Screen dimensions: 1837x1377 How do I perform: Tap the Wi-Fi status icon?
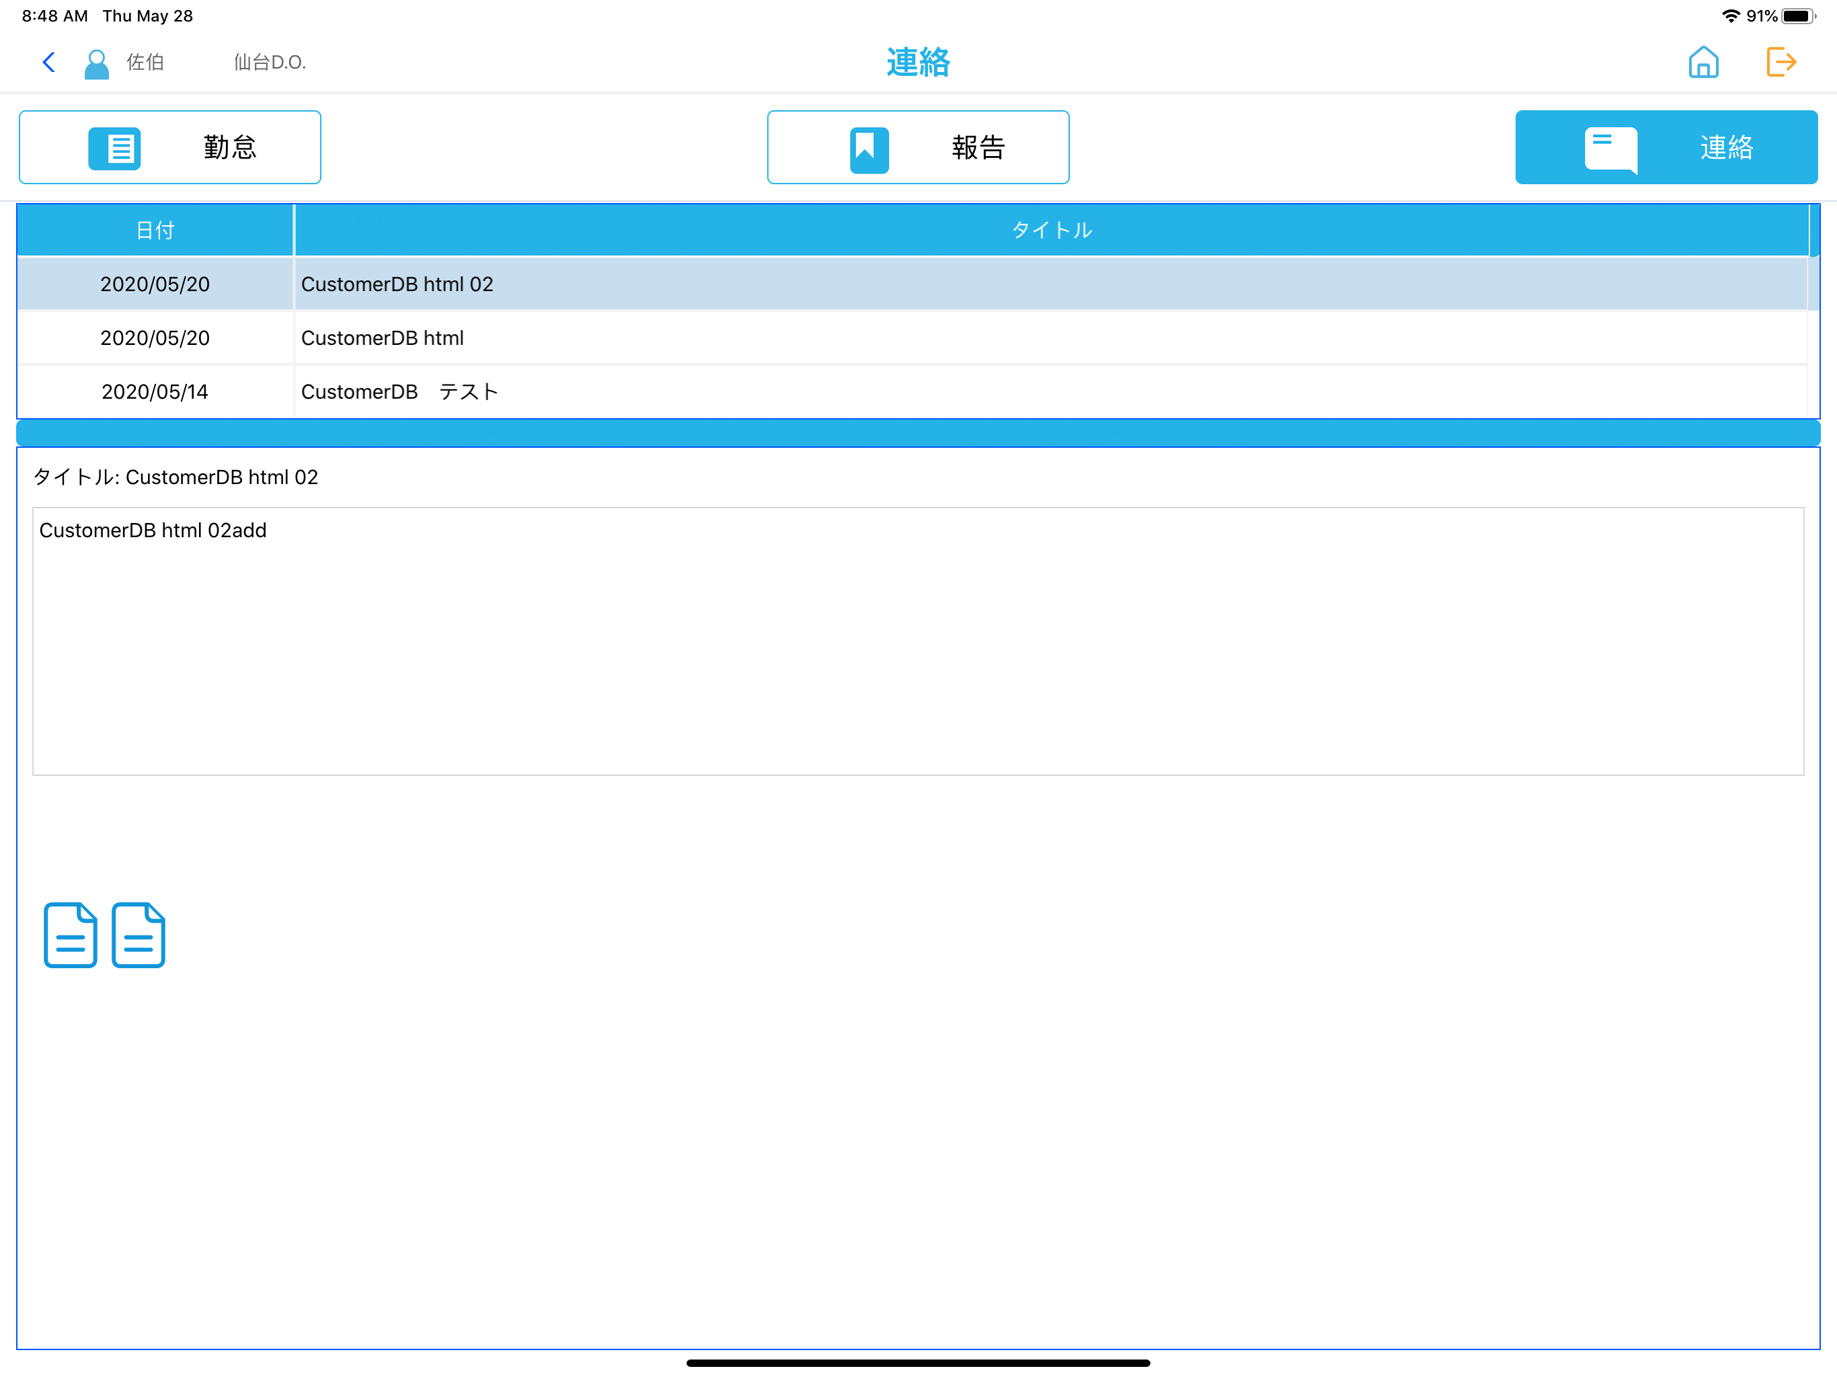(x=1731, y=15)
